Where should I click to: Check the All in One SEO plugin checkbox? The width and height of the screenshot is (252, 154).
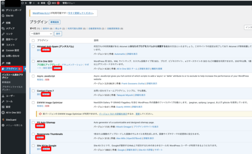coord(33,62)
